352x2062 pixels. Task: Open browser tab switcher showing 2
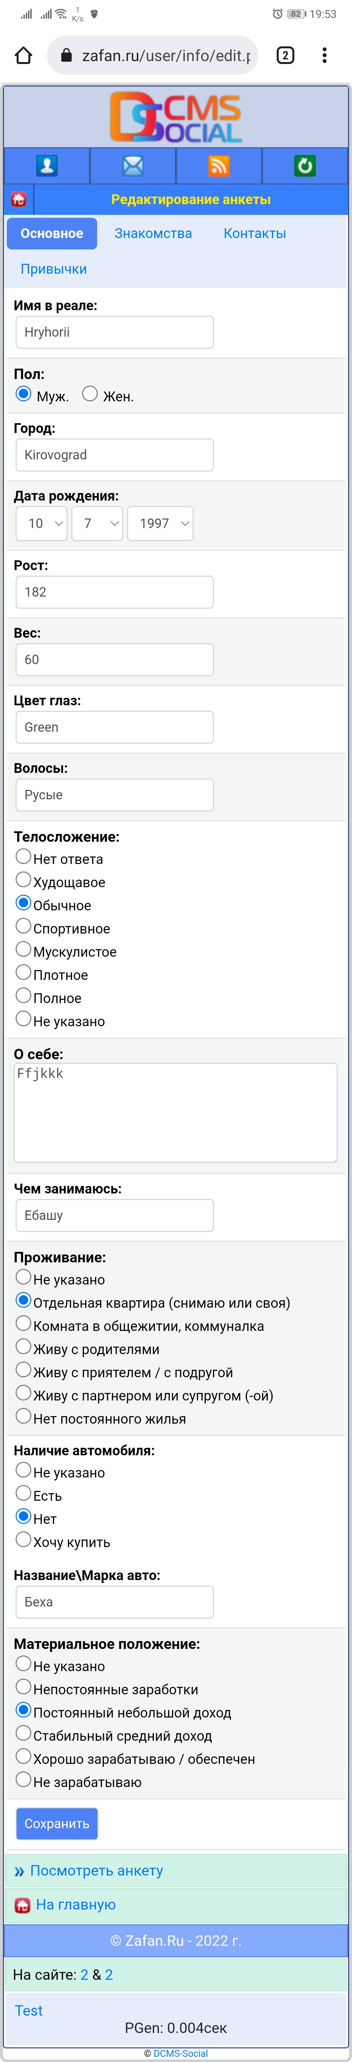[285, 55]
